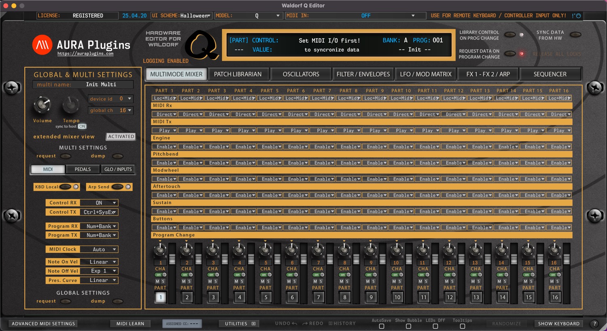Open the global ch dropdown

(110, 110)
